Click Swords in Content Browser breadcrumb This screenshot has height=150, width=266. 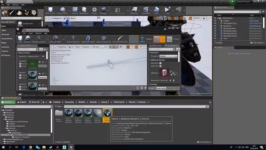(93, 102)
